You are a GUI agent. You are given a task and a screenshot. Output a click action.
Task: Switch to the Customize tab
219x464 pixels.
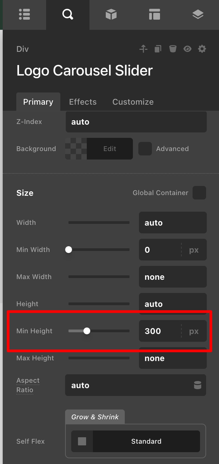(x=133, y=102)
